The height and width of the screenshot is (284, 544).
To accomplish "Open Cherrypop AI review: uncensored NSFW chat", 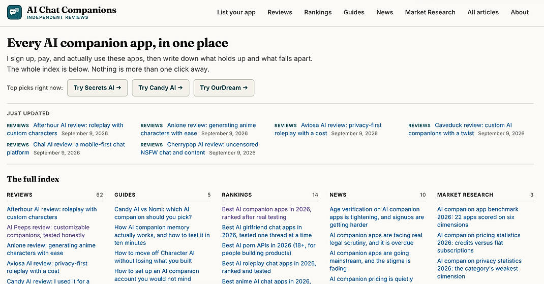I will click(199, 148).
